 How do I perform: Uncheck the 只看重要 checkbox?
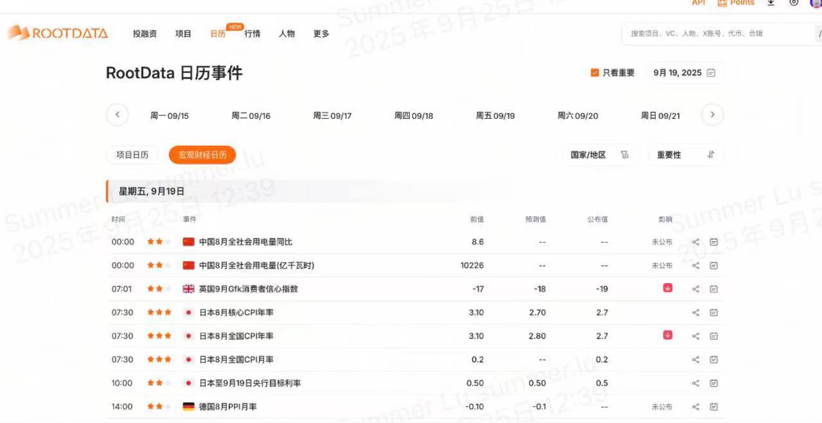coord(595,73)
